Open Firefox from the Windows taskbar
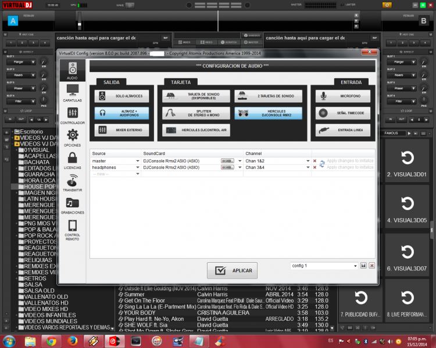 (72, 340)
